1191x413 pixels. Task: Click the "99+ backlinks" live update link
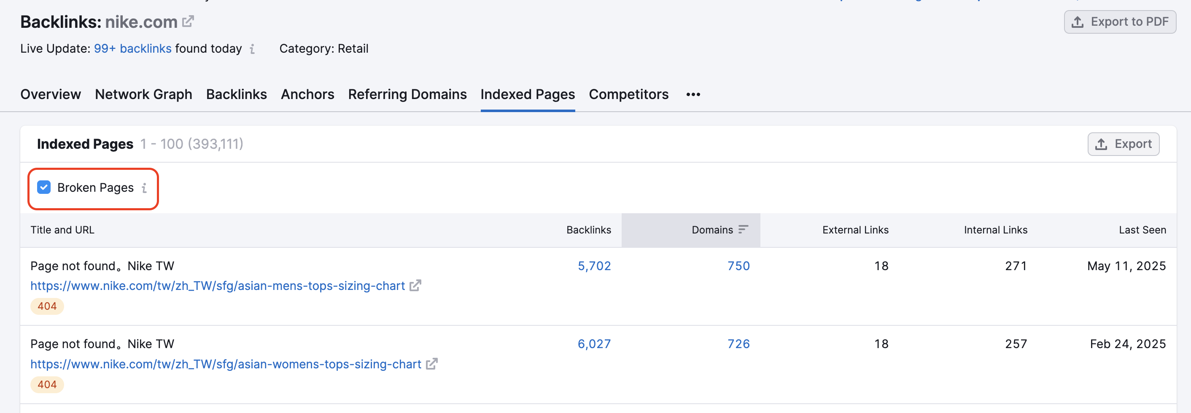133,48
